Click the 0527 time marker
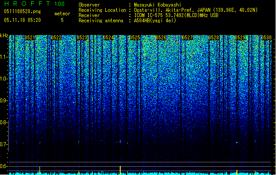Screen dimensions: 276x175 click(187, 38)
